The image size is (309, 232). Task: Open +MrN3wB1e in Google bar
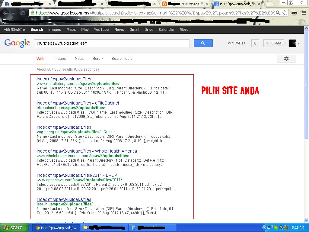14,30
